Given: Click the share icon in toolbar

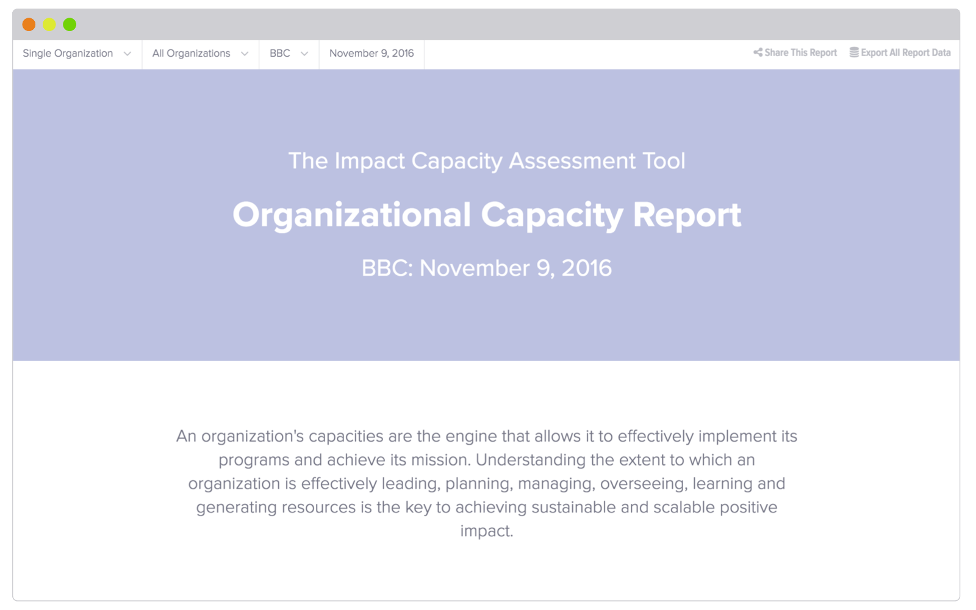Looking at the screenshot, I should [x=758, y=52].
